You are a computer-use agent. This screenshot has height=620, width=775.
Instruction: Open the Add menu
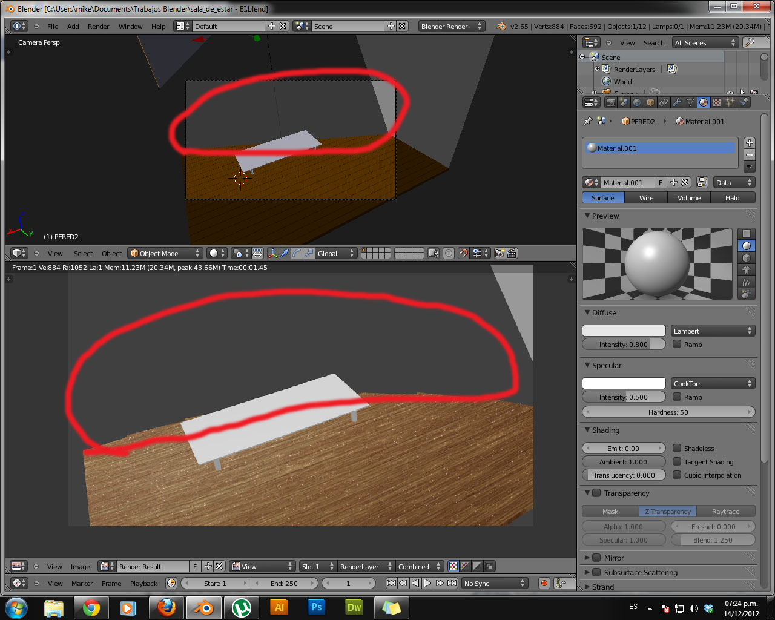point(73,26)
